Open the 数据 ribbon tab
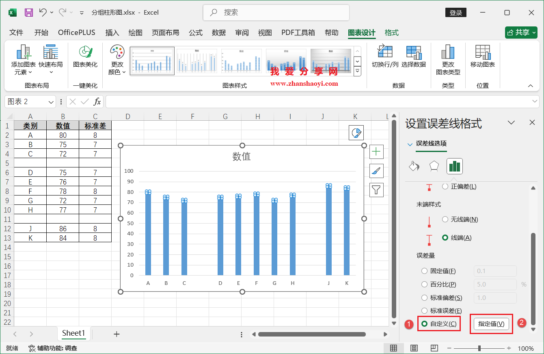 tap(218, 33)
